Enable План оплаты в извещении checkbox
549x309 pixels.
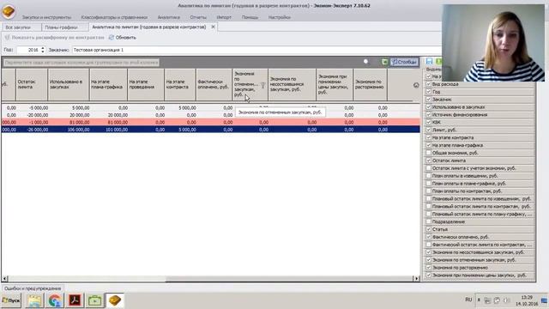tap(429, 176)
